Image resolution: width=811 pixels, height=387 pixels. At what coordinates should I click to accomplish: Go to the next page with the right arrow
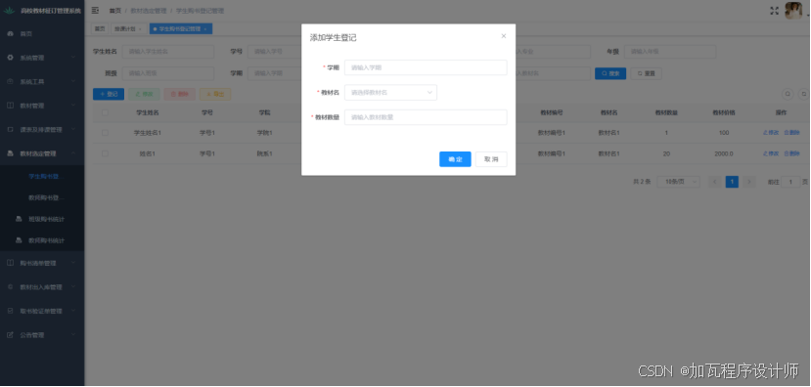pyautogui.click(x=749, y=182)
